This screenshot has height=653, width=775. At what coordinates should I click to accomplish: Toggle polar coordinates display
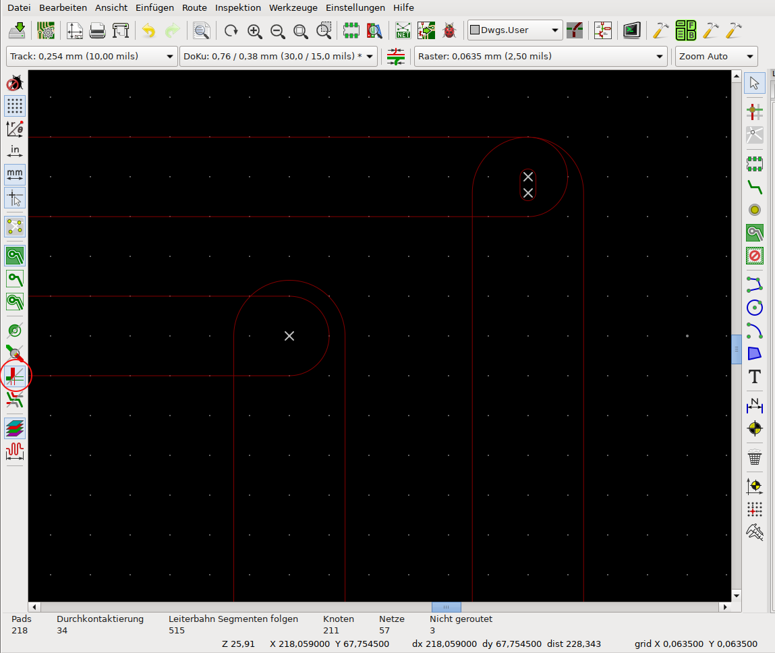coord(15,129)
